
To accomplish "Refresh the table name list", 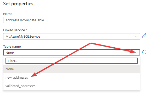I will (x=144, y=52).
